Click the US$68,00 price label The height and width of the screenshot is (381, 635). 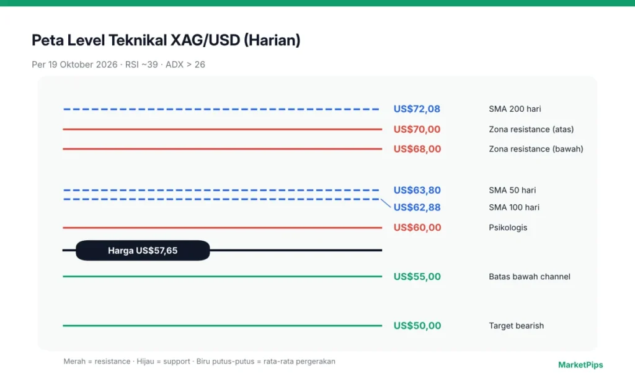417,149
